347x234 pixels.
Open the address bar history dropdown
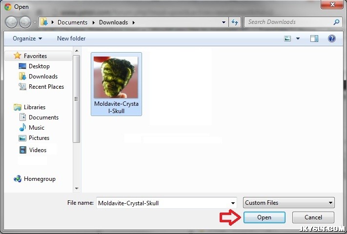224,22
